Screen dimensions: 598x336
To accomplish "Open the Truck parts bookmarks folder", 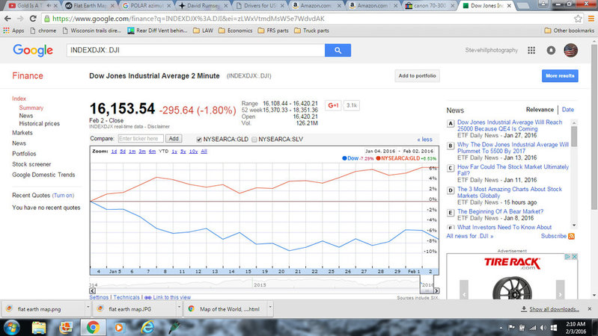I will click(x=311, y=31).
